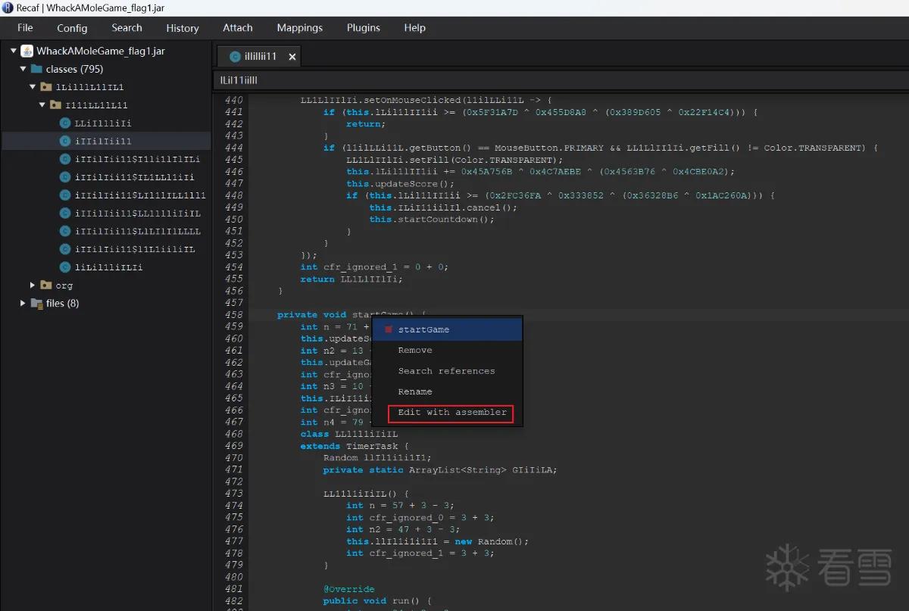909x611 pixels.
Task: Collapse the WhackAMoleGame_flag1.jar tree root
Action: tap(14, 51)
